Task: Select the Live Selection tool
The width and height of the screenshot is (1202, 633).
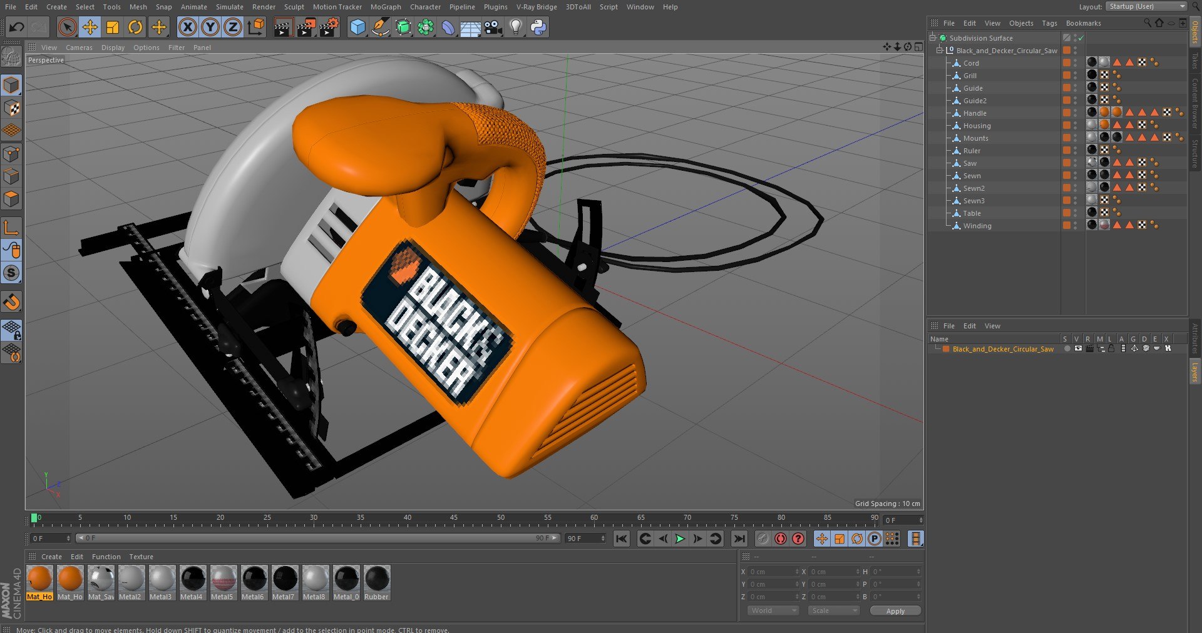Action: coord(67,27)
